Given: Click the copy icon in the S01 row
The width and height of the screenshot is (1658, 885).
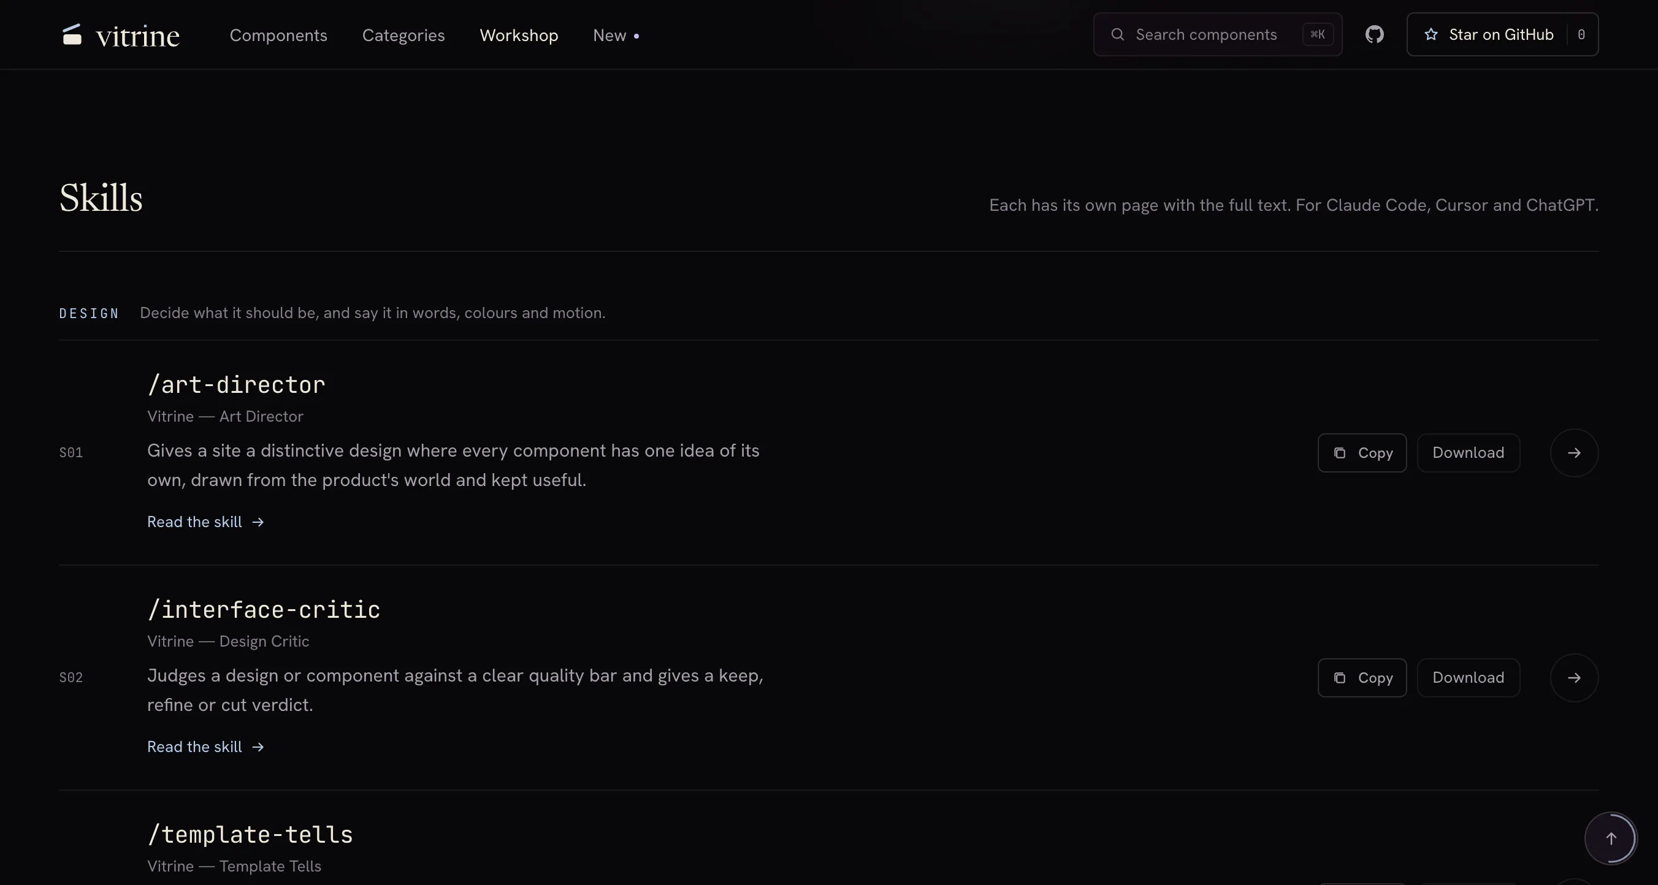Looking at the screenshot, I should (1339, 453).
